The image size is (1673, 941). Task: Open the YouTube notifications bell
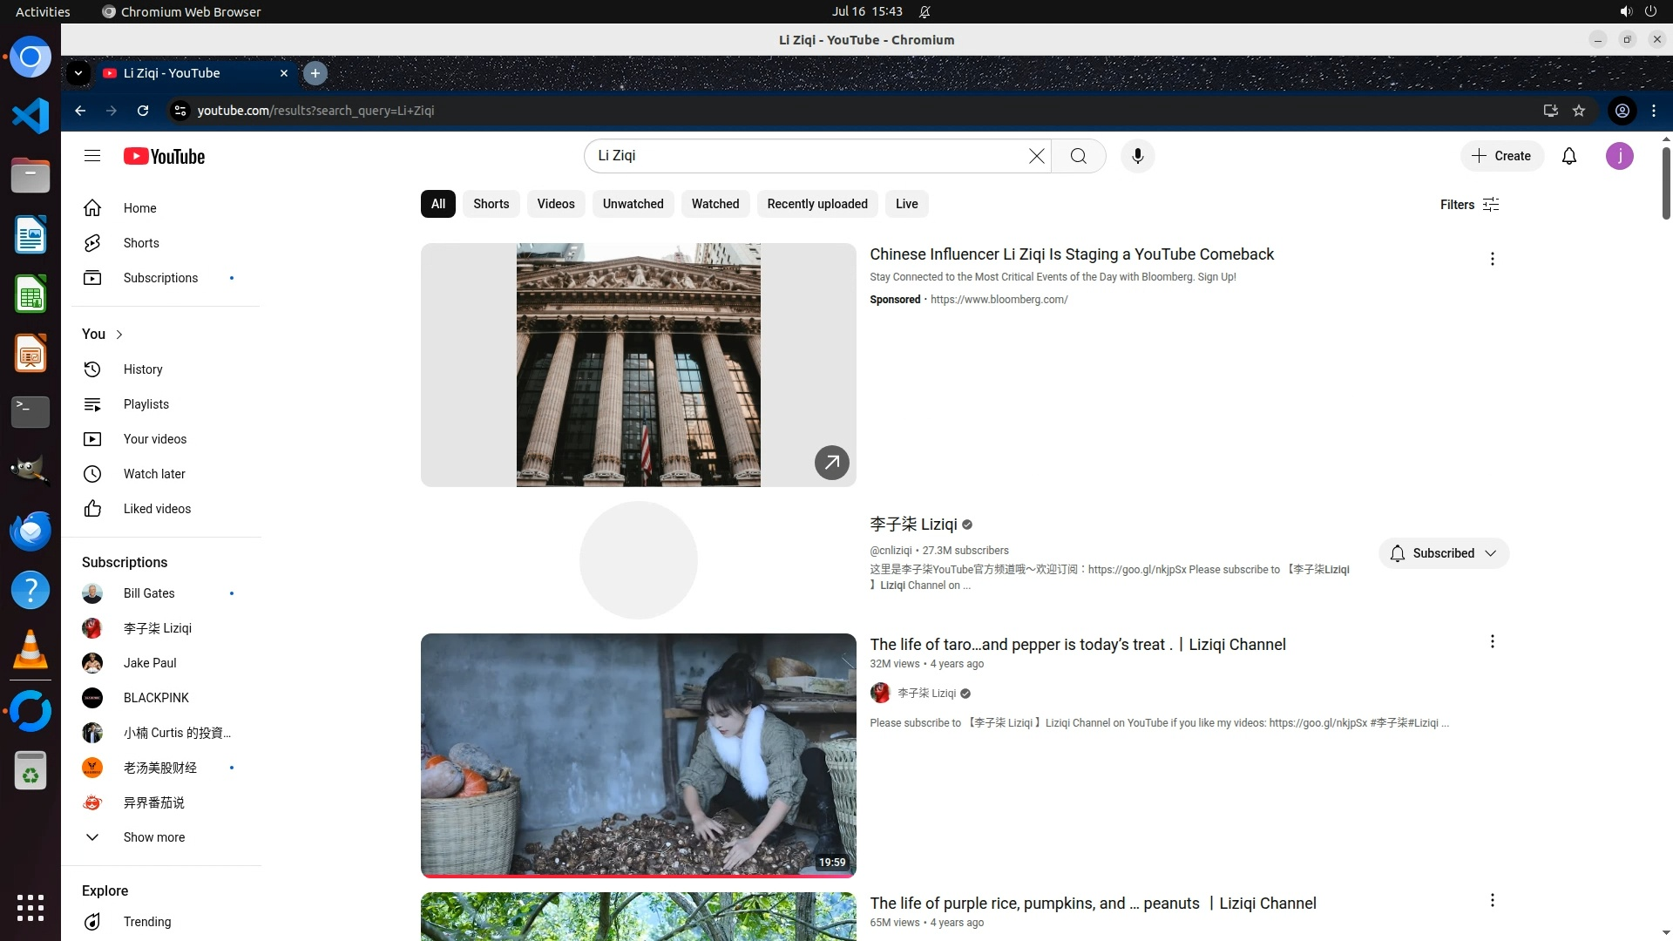1568,156
